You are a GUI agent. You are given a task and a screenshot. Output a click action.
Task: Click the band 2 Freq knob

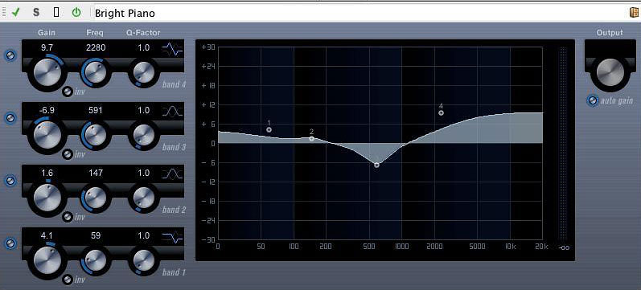(x=96, y=198)
